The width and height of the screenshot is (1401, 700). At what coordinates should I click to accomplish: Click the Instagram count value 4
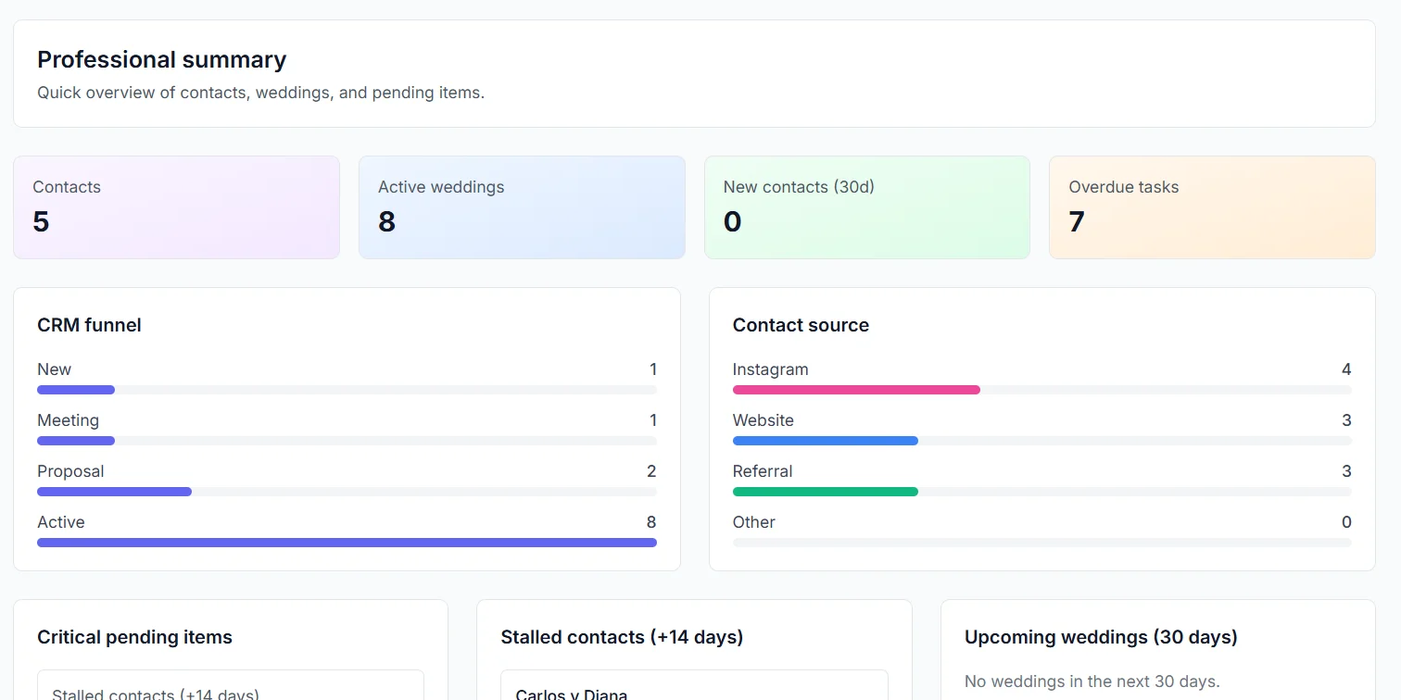[x=1346, y=369]
